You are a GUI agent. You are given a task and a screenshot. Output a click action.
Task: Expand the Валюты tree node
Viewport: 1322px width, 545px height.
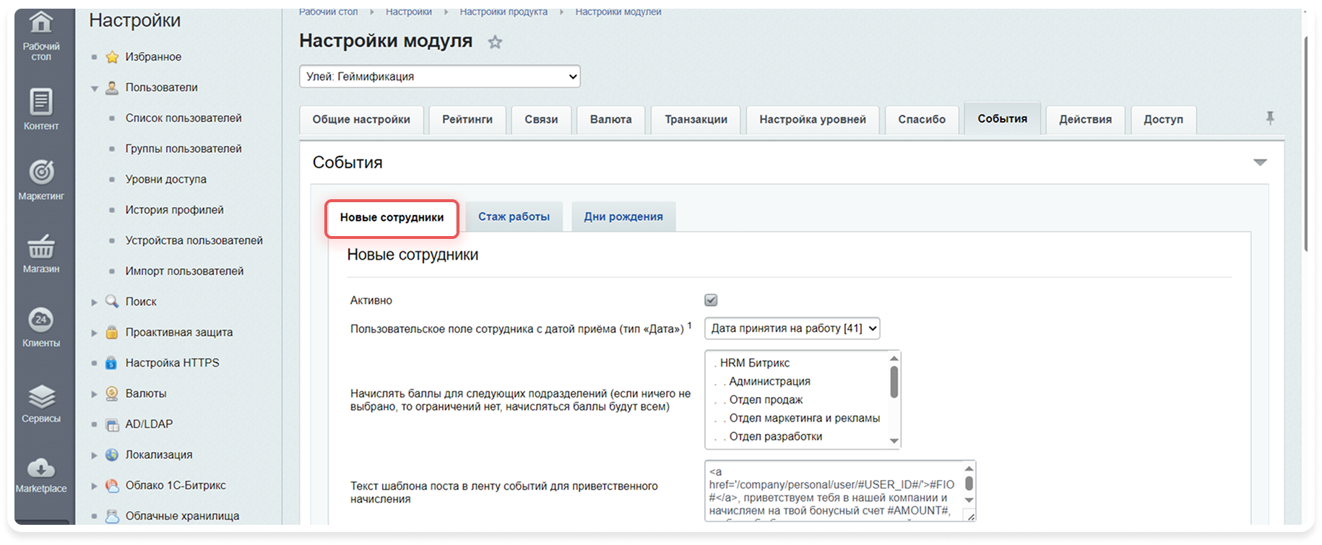tap(94, 394)
